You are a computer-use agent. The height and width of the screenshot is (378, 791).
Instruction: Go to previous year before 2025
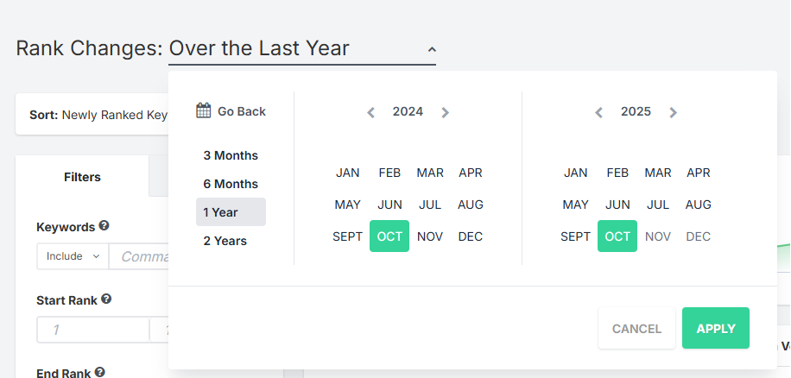point(598,112)
